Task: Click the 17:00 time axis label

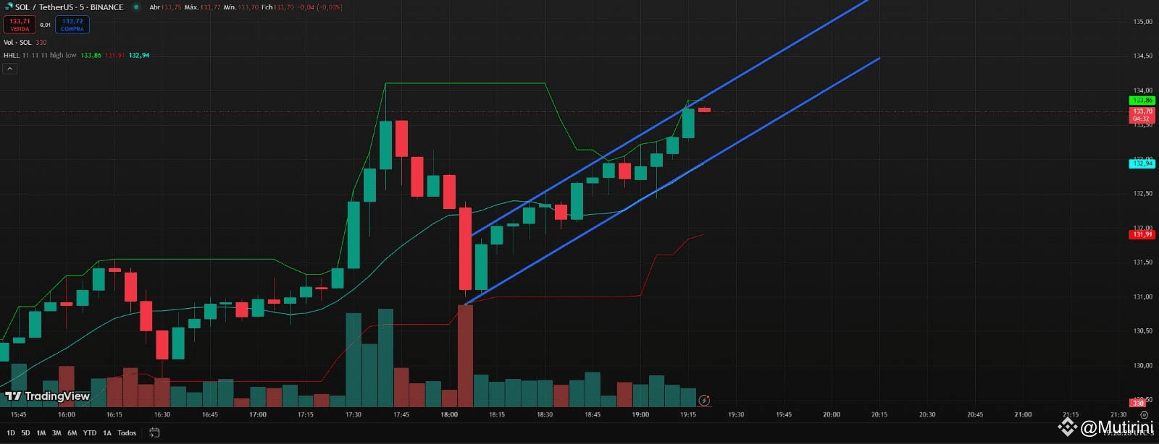Action: [258, 414]
